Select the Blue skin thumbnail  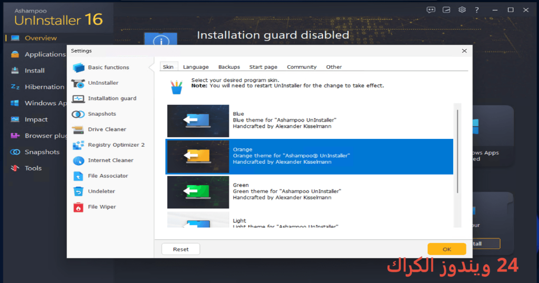pos(198,121)
